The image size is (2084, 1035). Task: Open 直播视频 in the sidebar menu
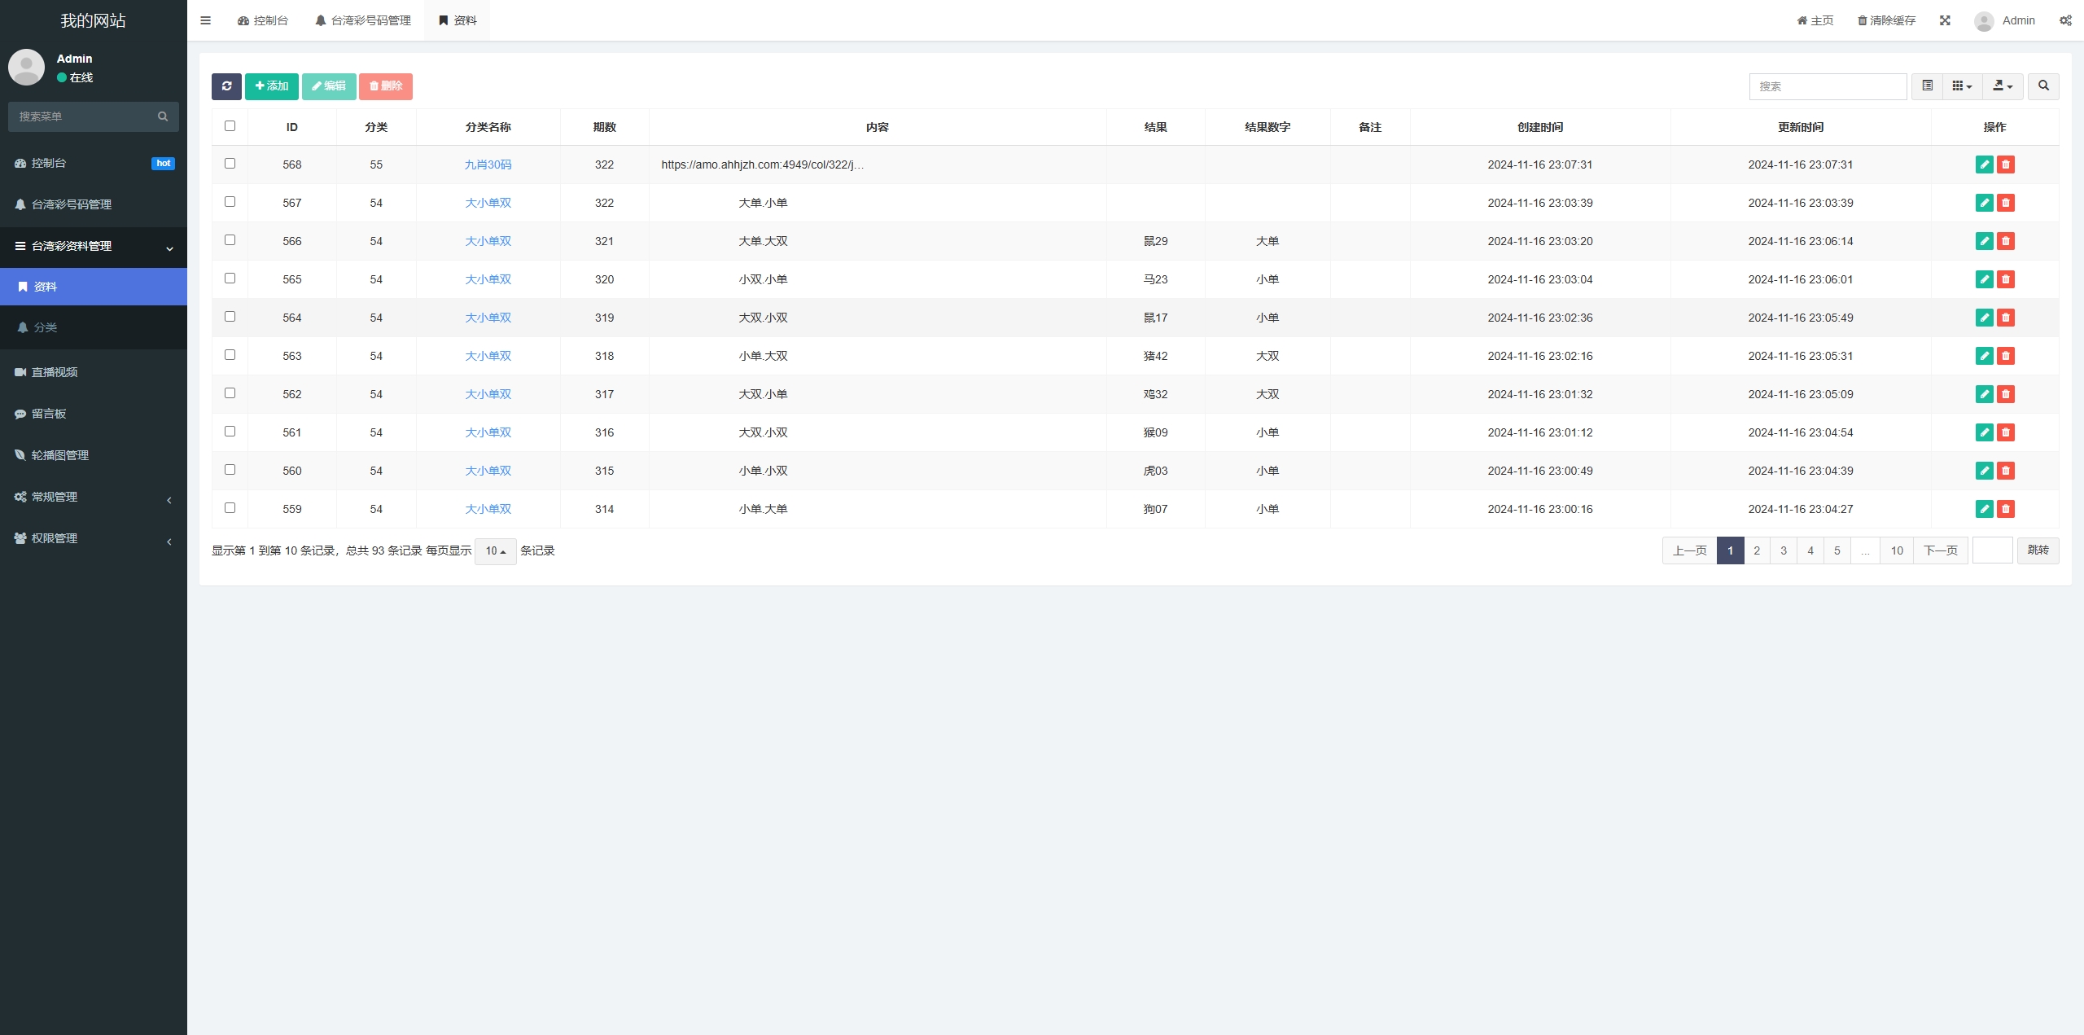(x=55, y=372)
